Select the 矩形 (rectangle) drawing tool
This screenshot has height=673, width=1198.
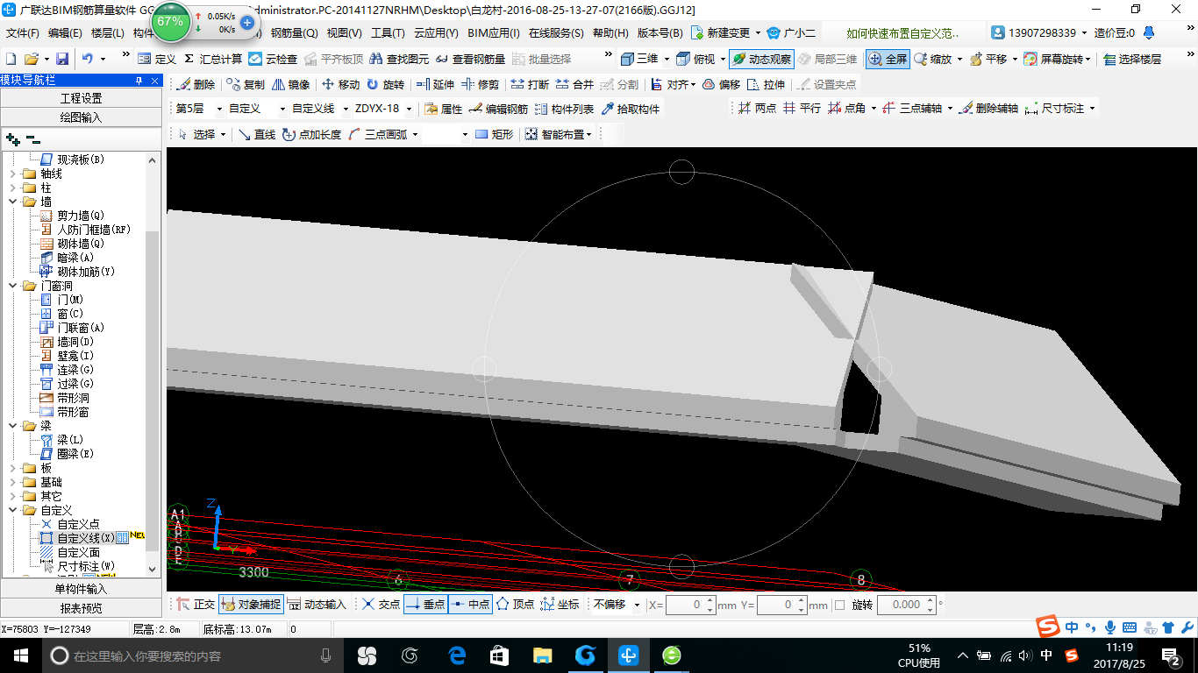(495, 135)
